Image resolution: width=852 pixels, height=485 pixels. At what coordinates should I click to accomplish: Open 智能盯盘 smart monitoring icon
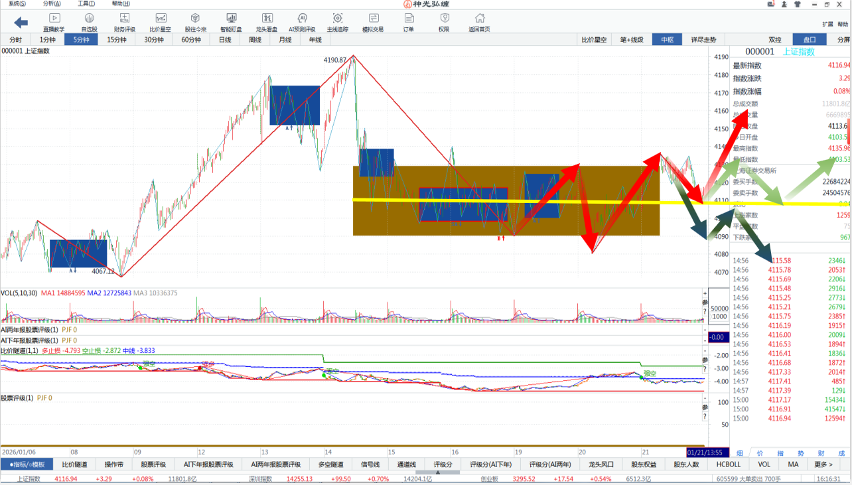coord(230,22)
